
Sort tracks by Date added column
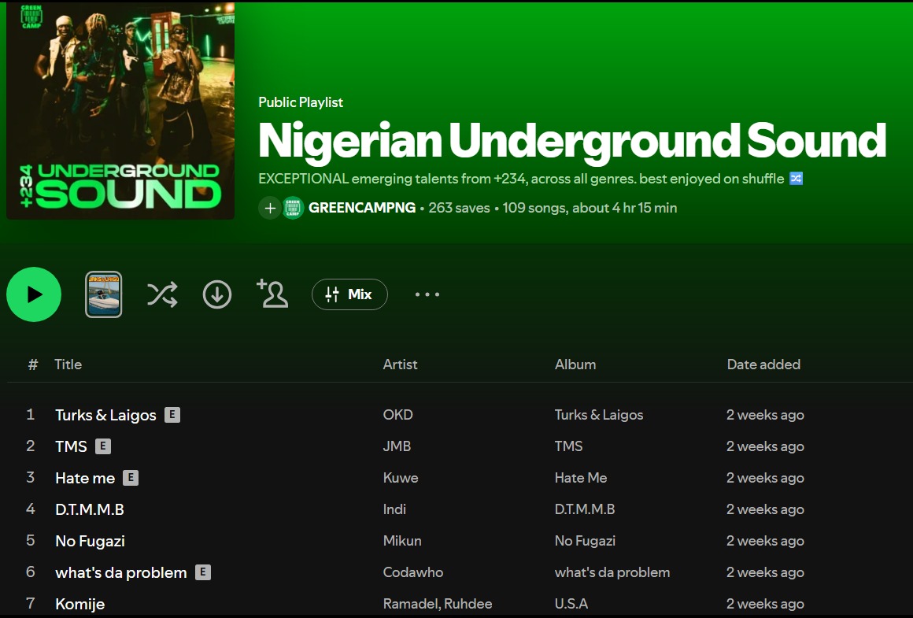click(x=763, y=365)
